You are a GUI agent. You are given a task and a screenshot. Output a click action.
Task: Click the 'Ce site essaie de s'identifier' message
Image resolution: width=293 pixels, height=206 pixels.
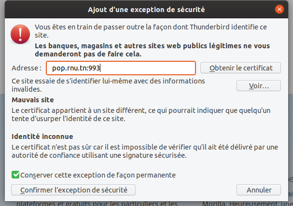[108, 85]
